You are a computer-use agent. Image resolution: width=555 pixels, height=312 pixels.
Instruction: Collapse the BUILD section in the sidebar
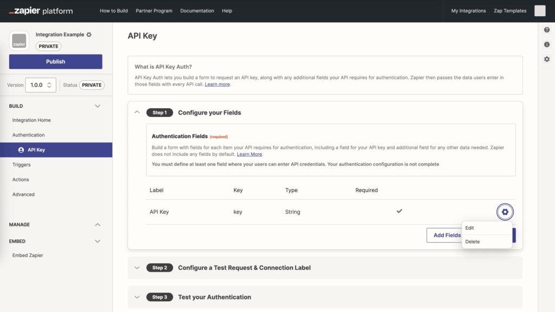point(98,106)
